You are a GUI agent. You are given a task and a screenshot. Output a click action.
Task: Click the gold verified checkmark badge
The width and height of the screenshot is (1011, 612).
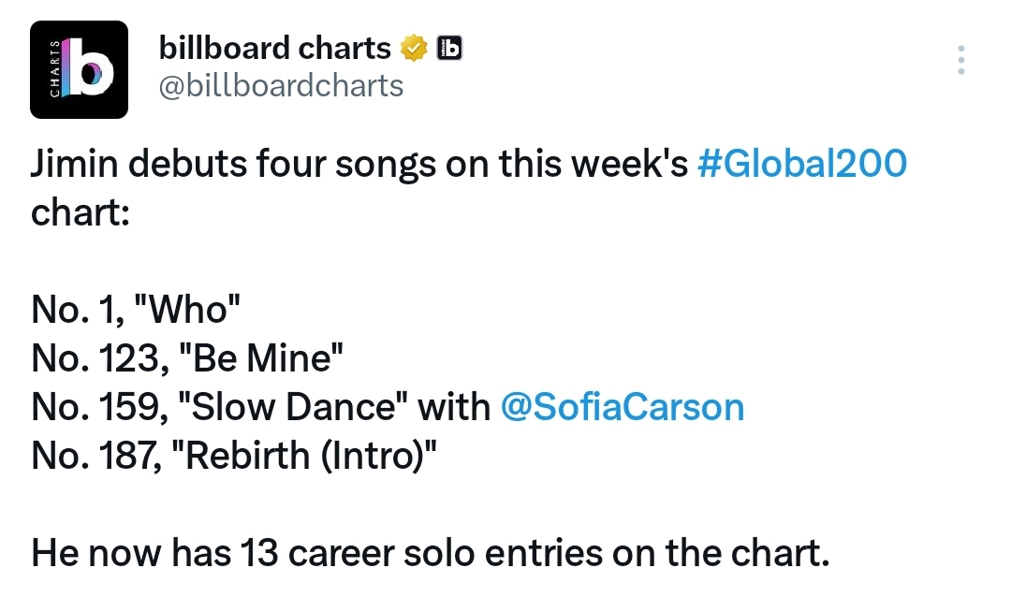coord(414,49)
